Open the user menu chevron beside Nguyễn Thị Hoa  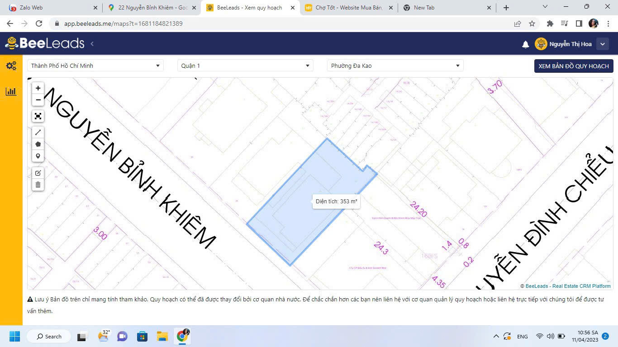[x=603, y=44]
